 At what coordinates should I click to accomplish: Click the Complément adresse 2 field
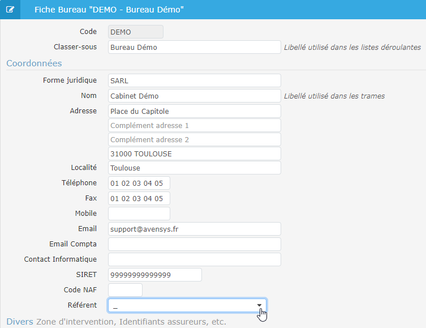194,139
